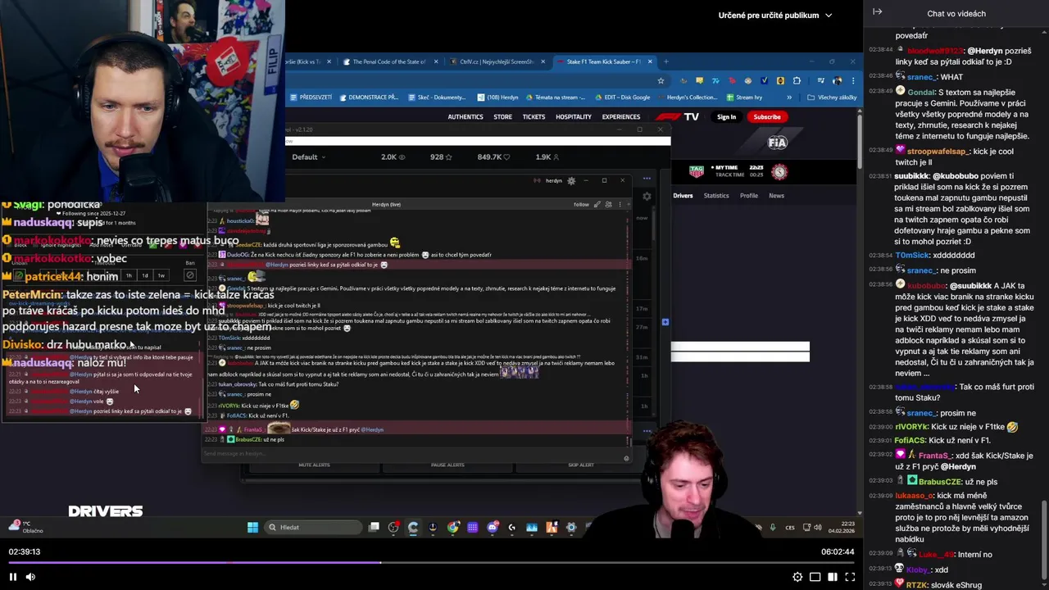Open Windows Start menu in the stream
The width and height of the screenshot is (1049, 590).
point(252,527)
